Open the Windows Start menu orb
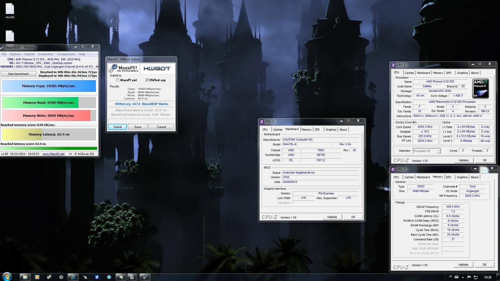The height and width of the screenshot is (281, 500). click(x=7, y=277)
